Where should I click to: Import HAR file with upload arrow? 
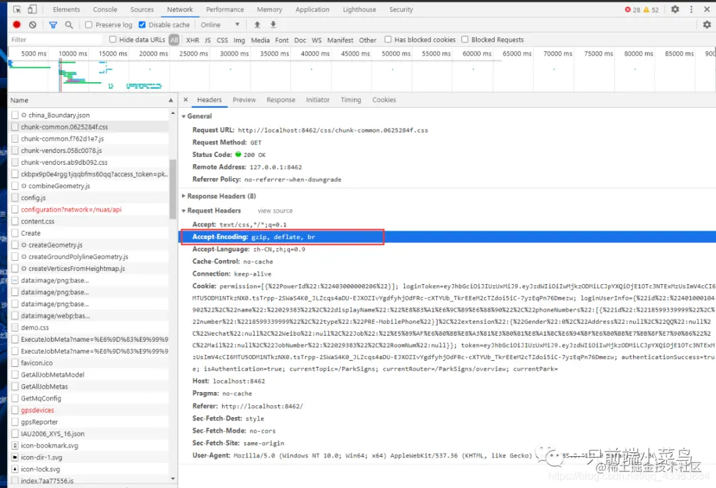pyautogui.click(x=257, y=24)
